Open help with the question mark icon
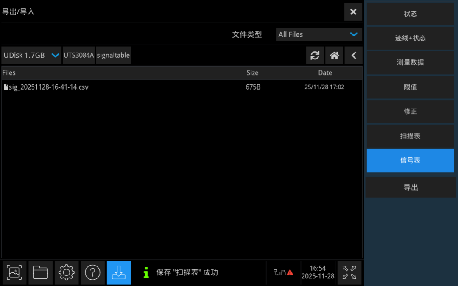 point(92,272)
